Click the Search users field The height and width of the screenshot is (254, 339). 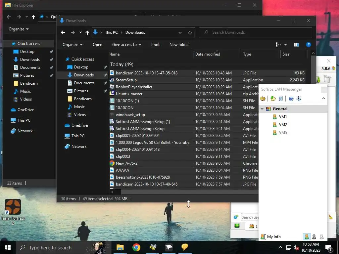[250, 217]
